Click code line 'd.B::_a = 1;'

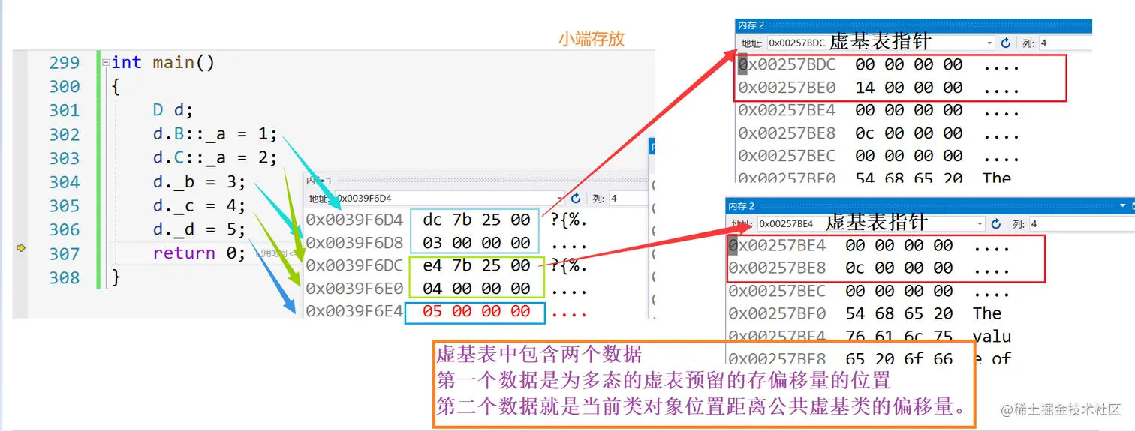[x=215, y=134]
